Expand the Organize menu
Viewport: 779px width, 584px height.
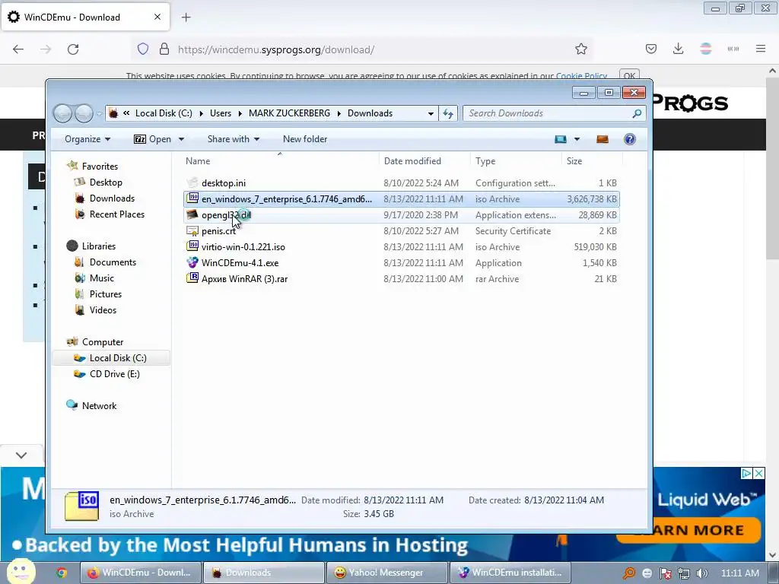tap(87, 139)
